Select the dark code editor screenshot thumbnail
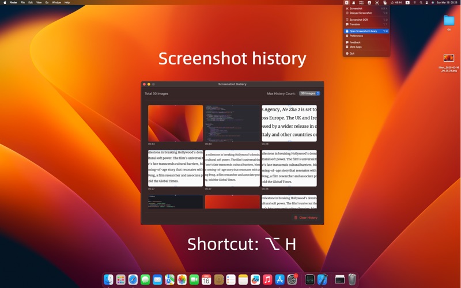This screenshot has height=288, width=461. [232, 123]
